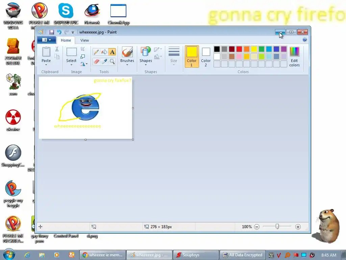This screenshot has width=346, height=260.
Task: Open the Shape fill dropdown
Action: (x=158, y=57)
